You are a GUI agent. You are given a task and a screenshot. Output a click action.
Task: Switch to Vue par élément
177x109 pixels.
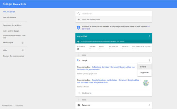click(x=10, y=18)
